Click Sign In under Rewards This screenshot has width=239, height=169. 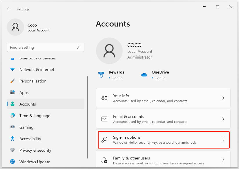coord(117,78)
